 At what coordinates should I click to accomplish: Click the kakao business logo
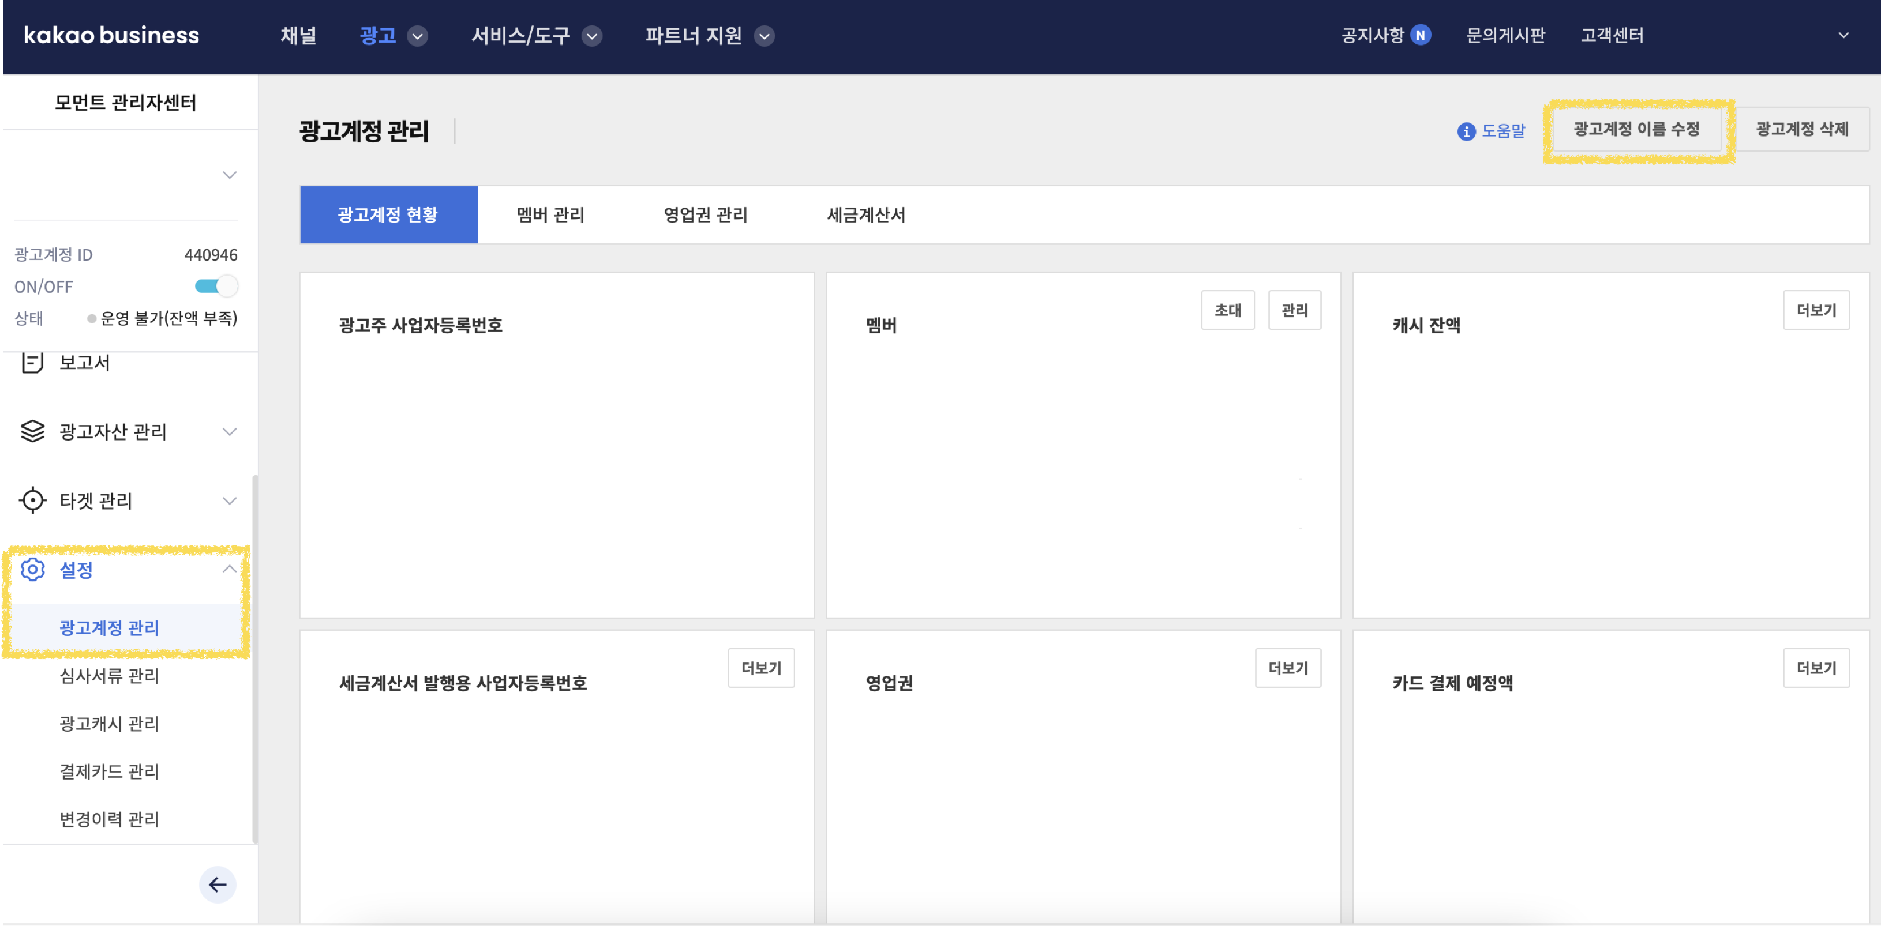(x=111, y=35)
